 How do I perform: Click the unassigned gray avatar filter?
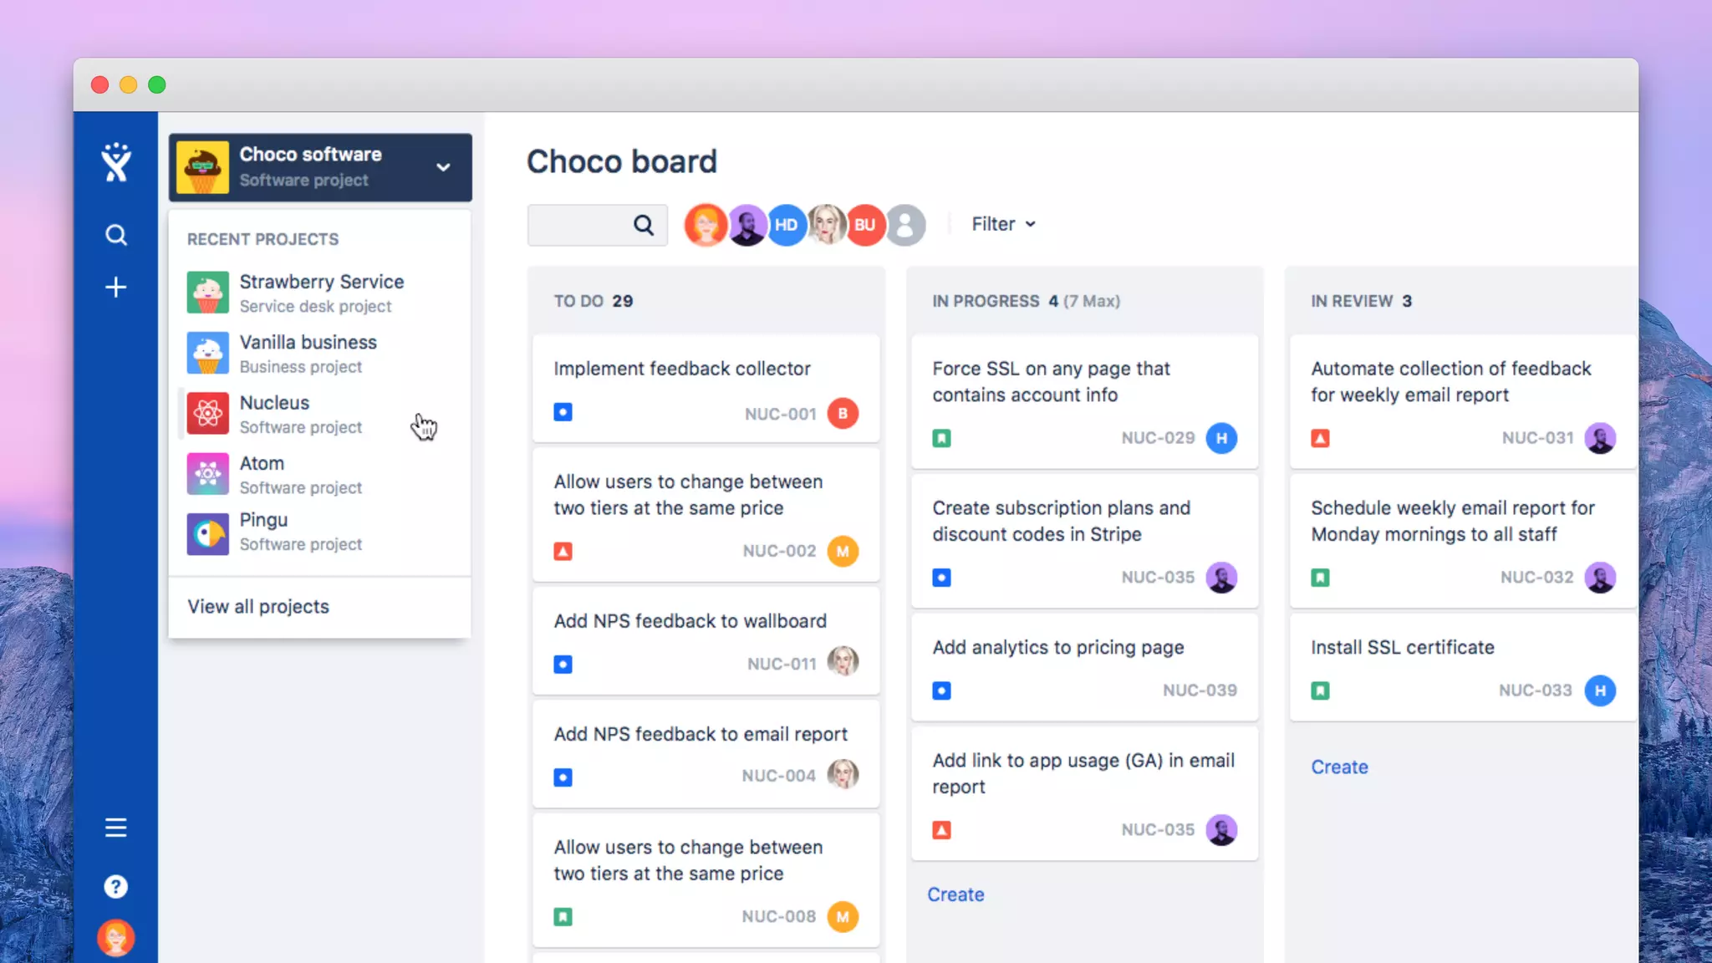click(906, 225)
